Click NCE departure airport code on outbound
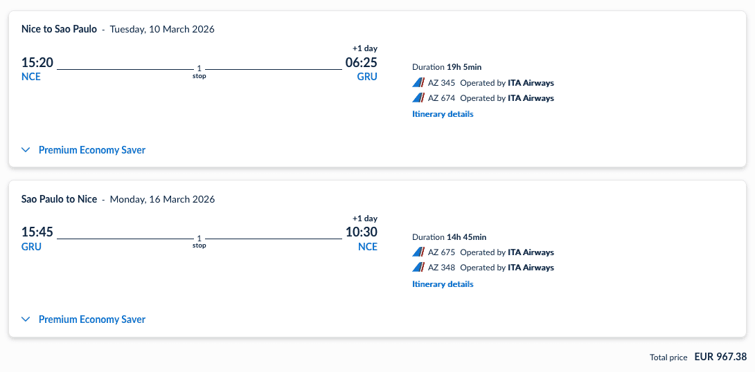755x372 pixels. click(x=31, y=77)
